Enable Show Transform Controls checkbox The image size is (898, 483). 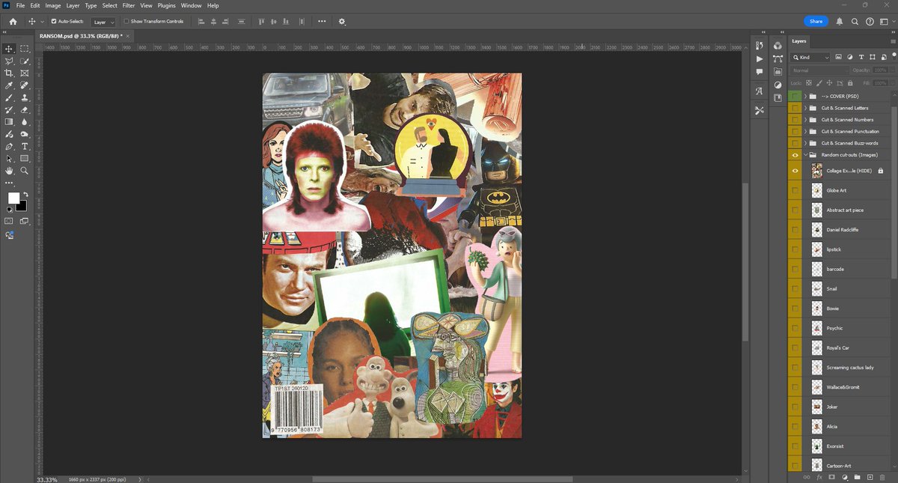click(x=126, y=21)
